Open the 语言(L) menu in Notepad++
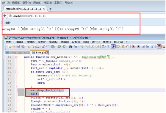The height and width of the screenshot is (113, 166). [x=65, y=42]
